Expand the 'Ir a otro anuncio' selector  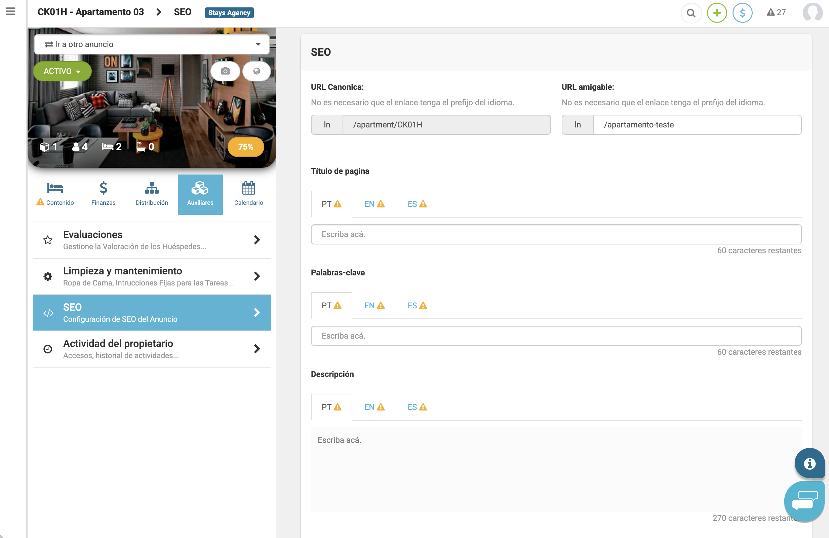(152, 44)
